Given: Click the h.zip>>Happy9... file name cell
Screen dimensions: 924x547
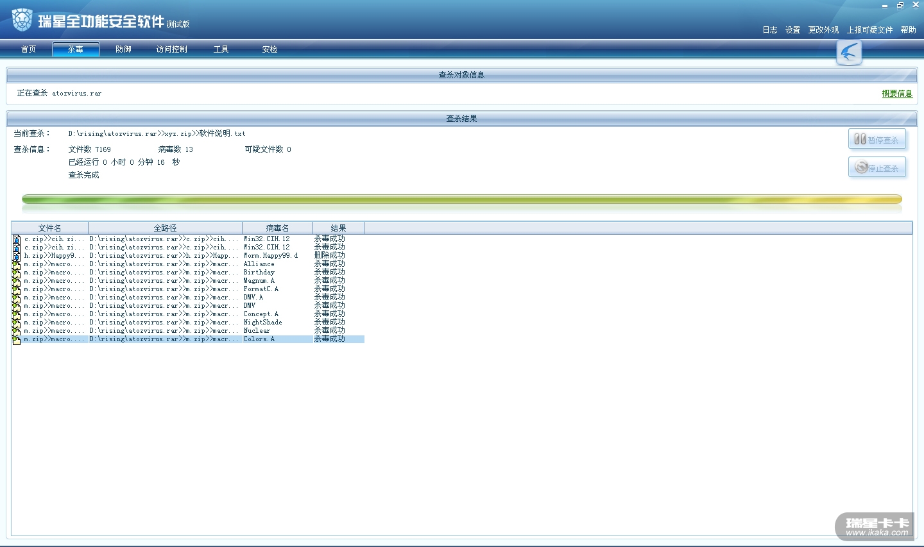Looking at the screenshot, I should click(54, 256).
